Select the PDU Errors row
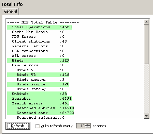The height and width of the screenshot is (134, 153). 38,37
